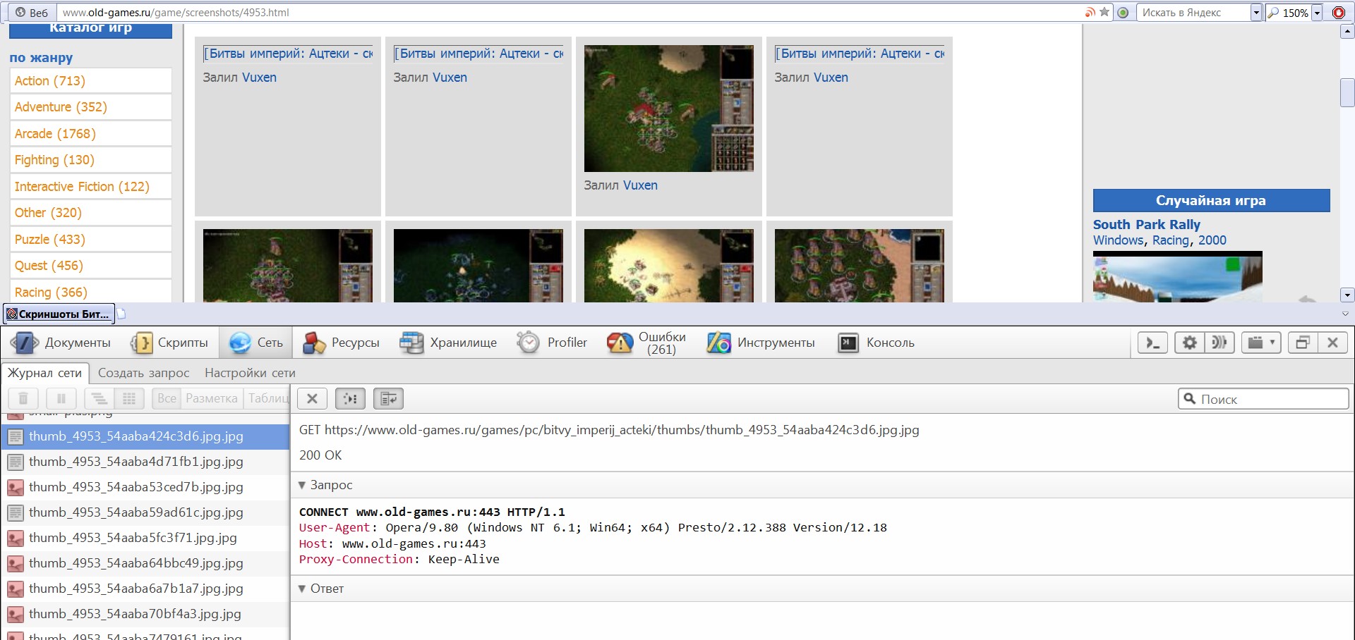Click the Консоль panel icon

[848, 343]
